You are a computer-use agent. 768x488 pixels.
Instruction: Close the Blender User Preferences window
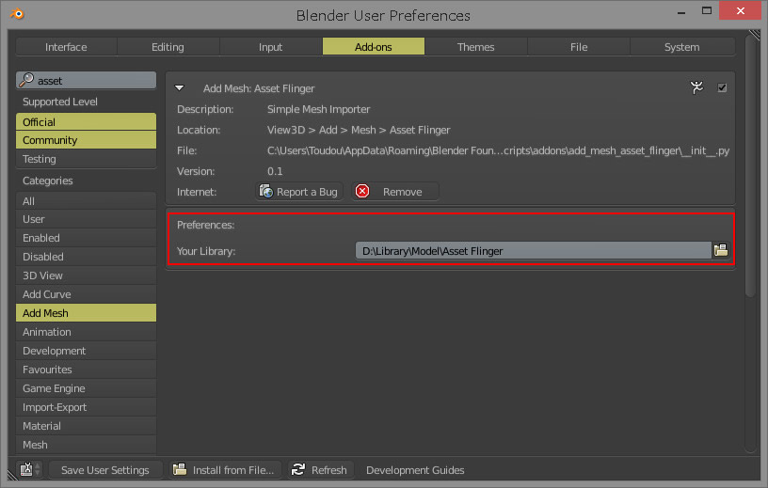click(x=741, y=10)
